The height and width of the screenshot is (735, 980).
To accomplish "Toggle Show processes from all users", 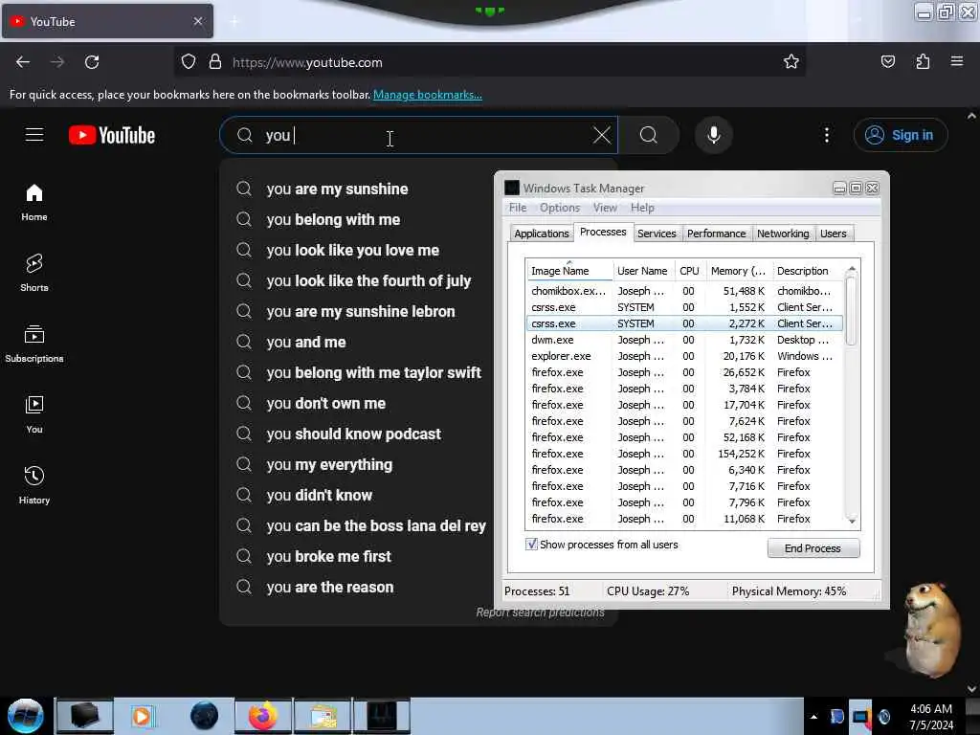I will 532,545.
